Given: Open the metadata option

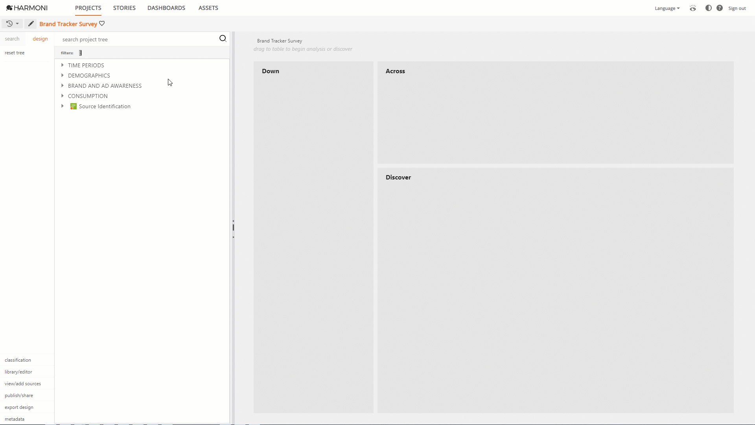Looking at the screenshot, I should tap(15, 419).
